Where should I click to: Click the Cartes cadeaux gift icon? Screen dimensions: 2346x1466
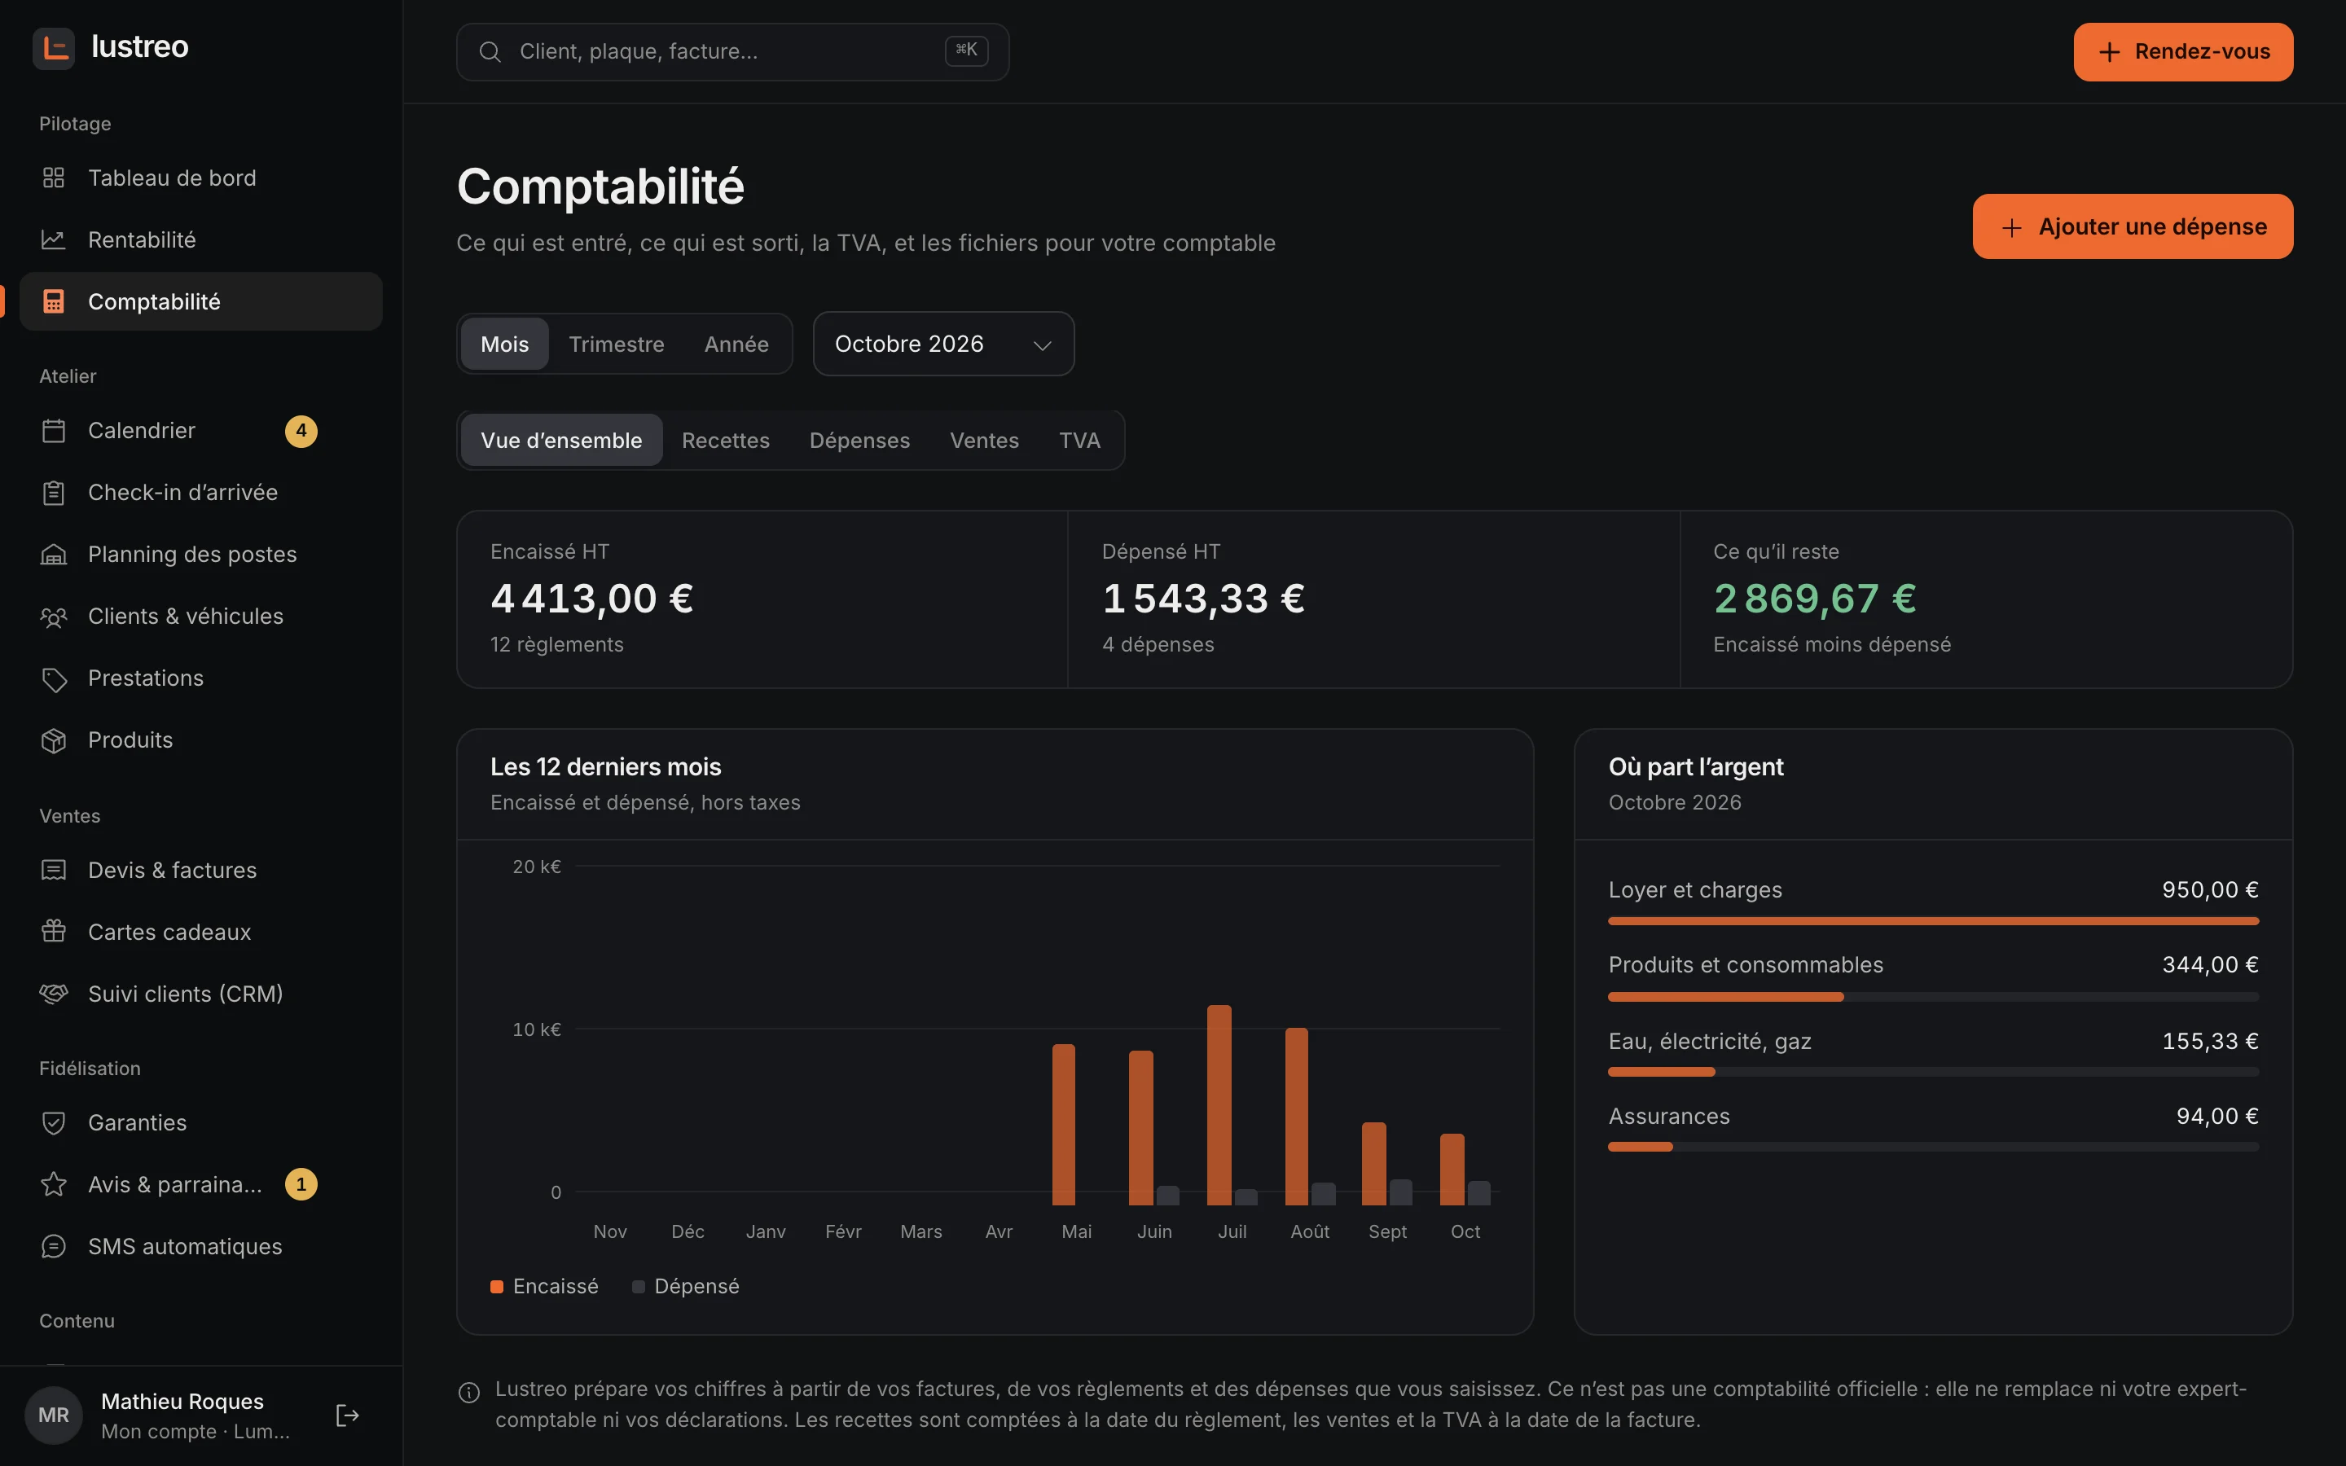coord(53,932)
